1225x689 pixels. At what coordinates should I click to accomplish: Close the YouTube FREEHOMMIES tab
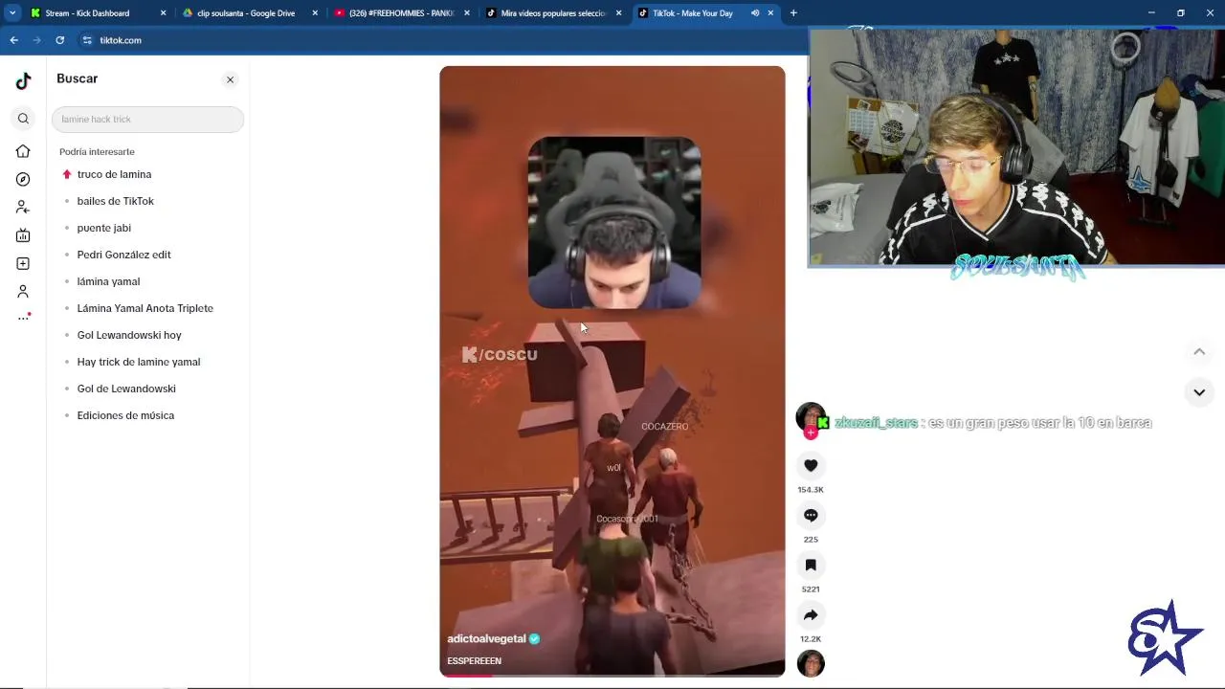tap(467, 13)
